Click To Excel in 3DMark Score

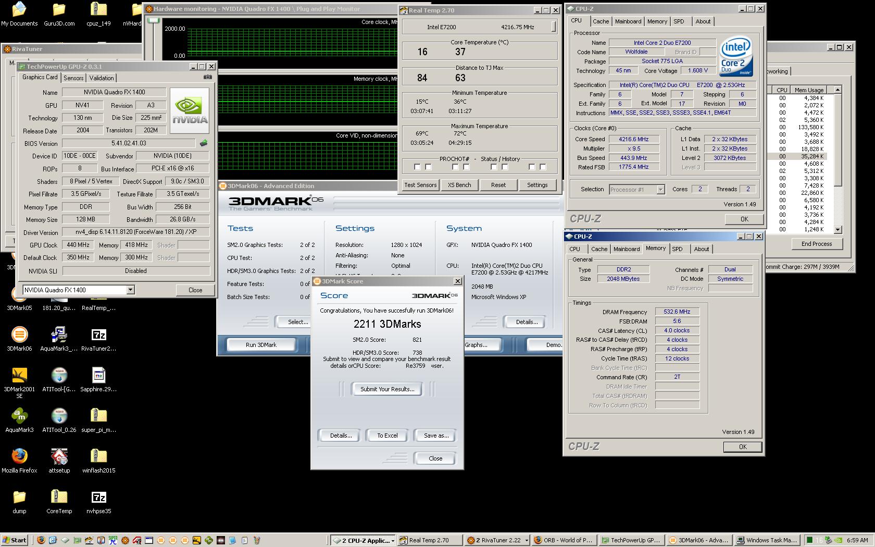tap(387, 436)
